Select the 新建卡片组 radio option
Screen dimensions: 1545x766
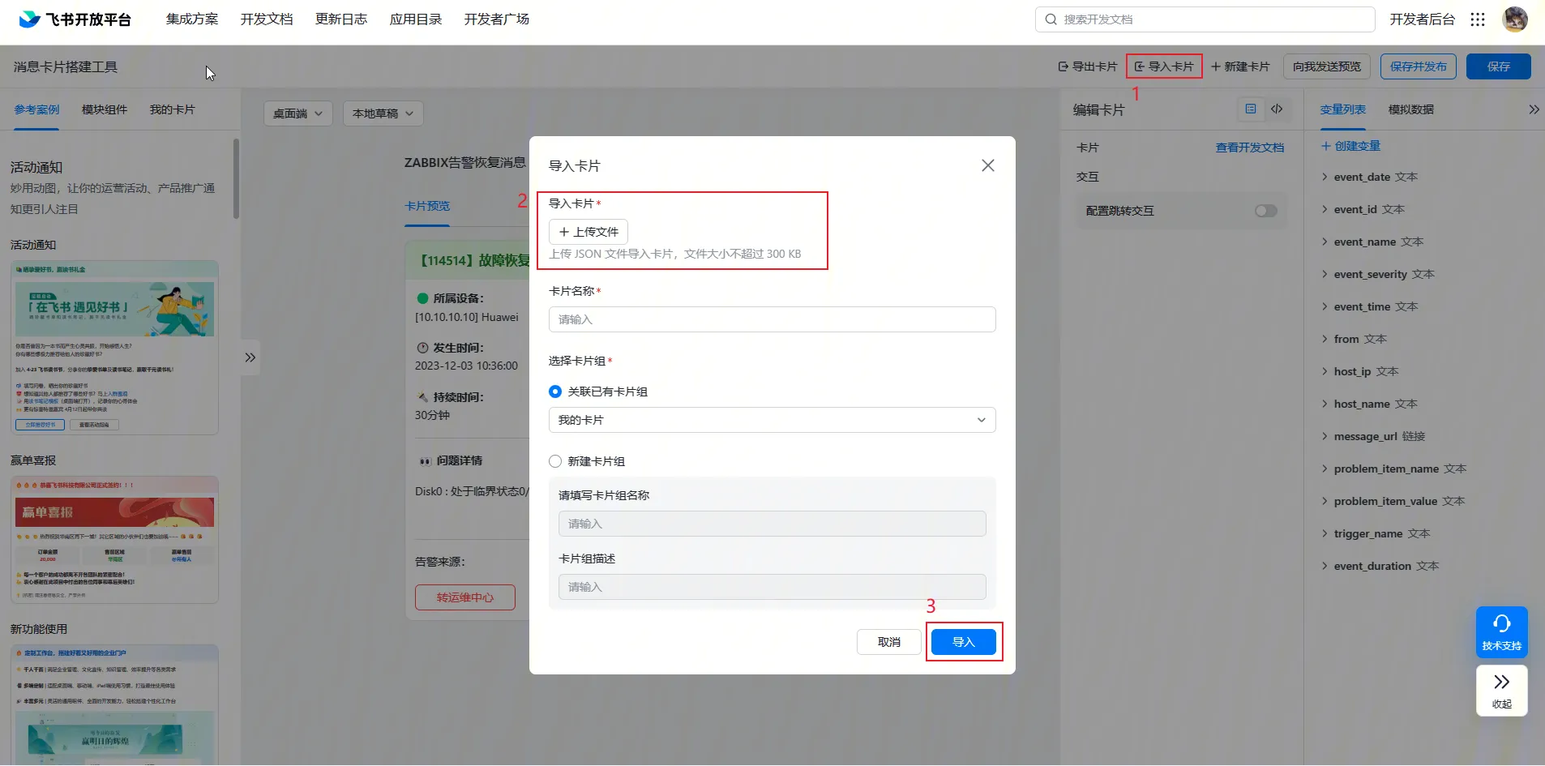point(555,461)
